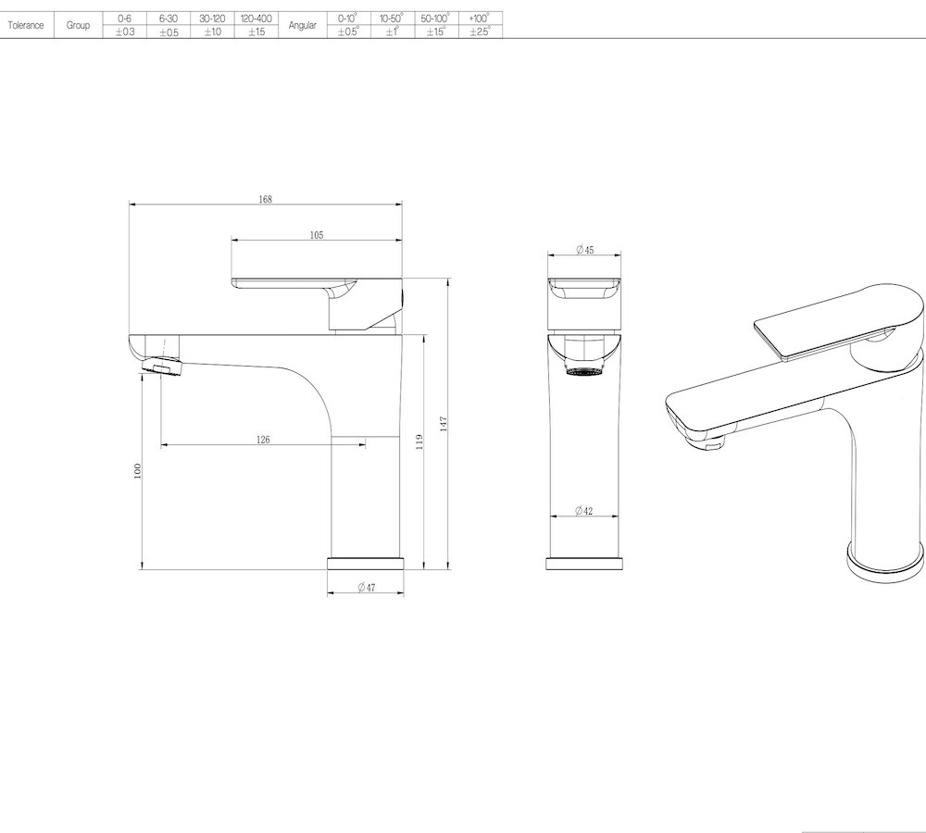
Task: Click the Tolerance header cell
Action: (x=27, y=25)
